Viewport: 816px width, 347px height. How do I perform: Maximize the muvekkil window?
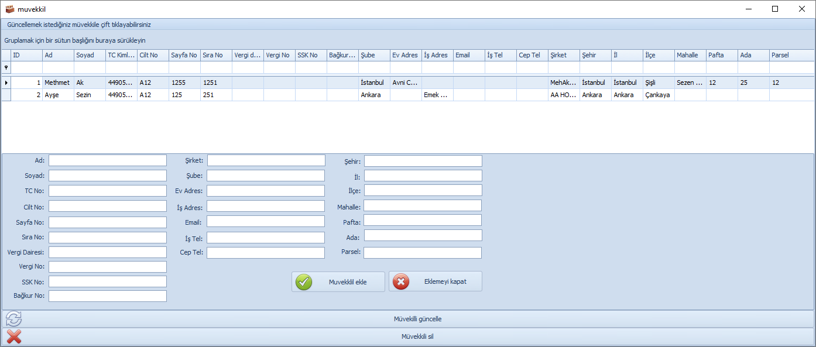coord(775,9)
